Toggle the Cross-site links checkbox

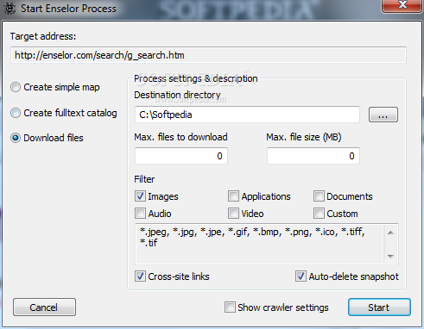click(x=140, y=276)
